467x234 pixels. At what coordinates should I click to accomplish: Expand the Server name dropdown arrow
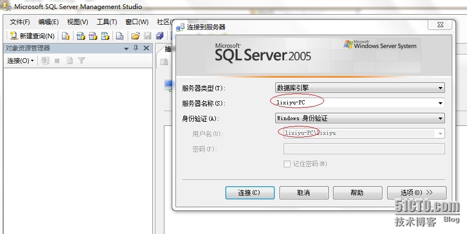click(x=440, y=103)
